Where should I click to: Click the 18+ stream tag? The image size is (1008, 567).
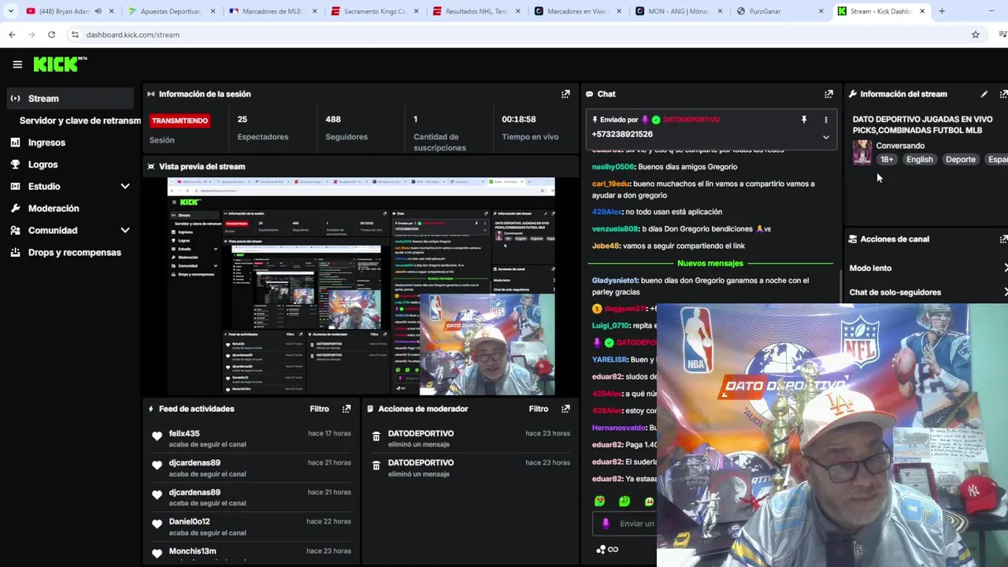[x=887, y=159]
